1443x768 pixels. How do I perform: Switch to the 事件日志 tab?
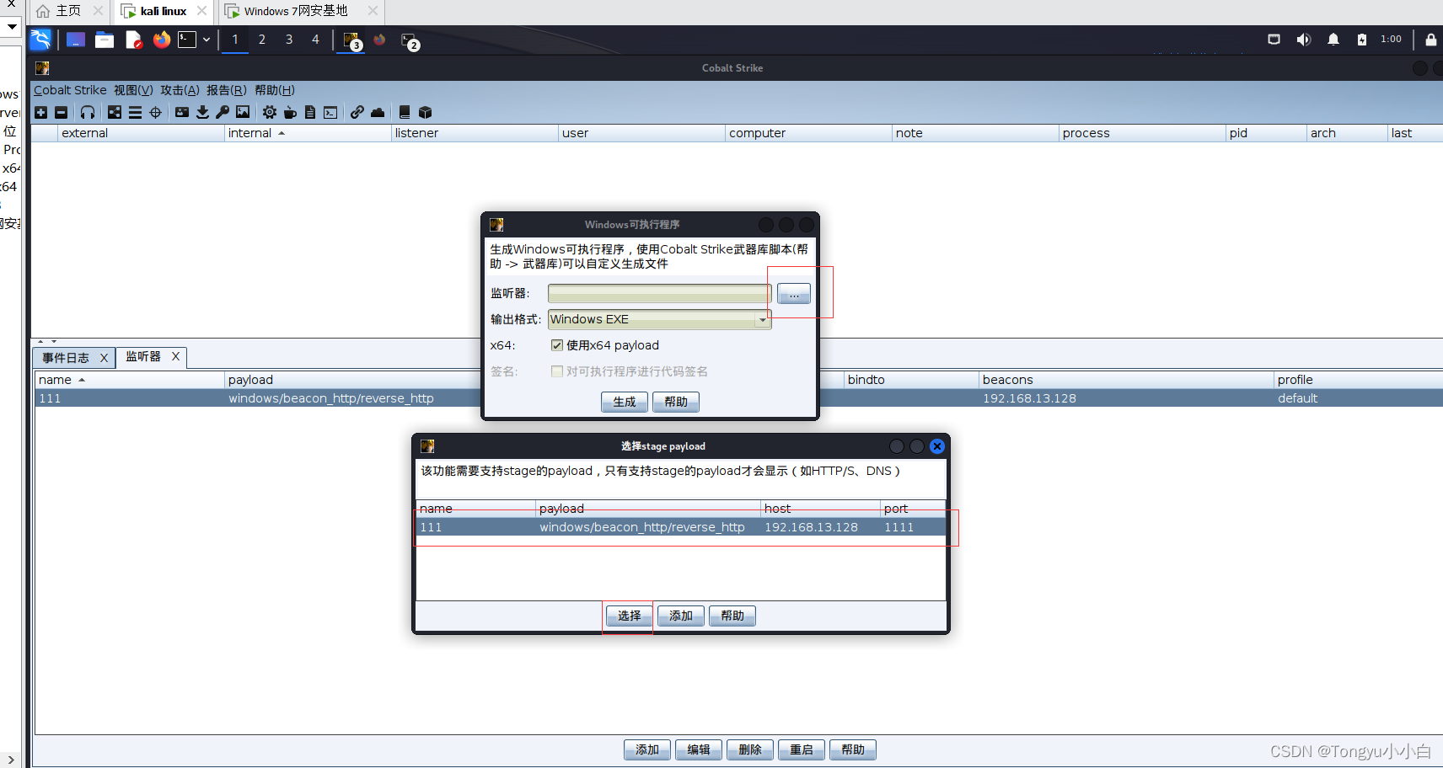66,358
